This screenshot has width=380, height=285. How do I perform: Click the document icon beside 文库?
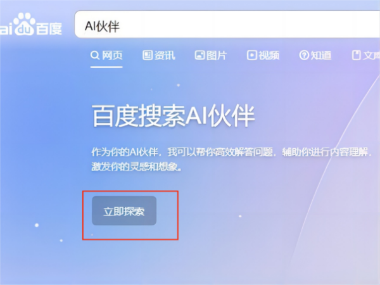tap(356, 55)
